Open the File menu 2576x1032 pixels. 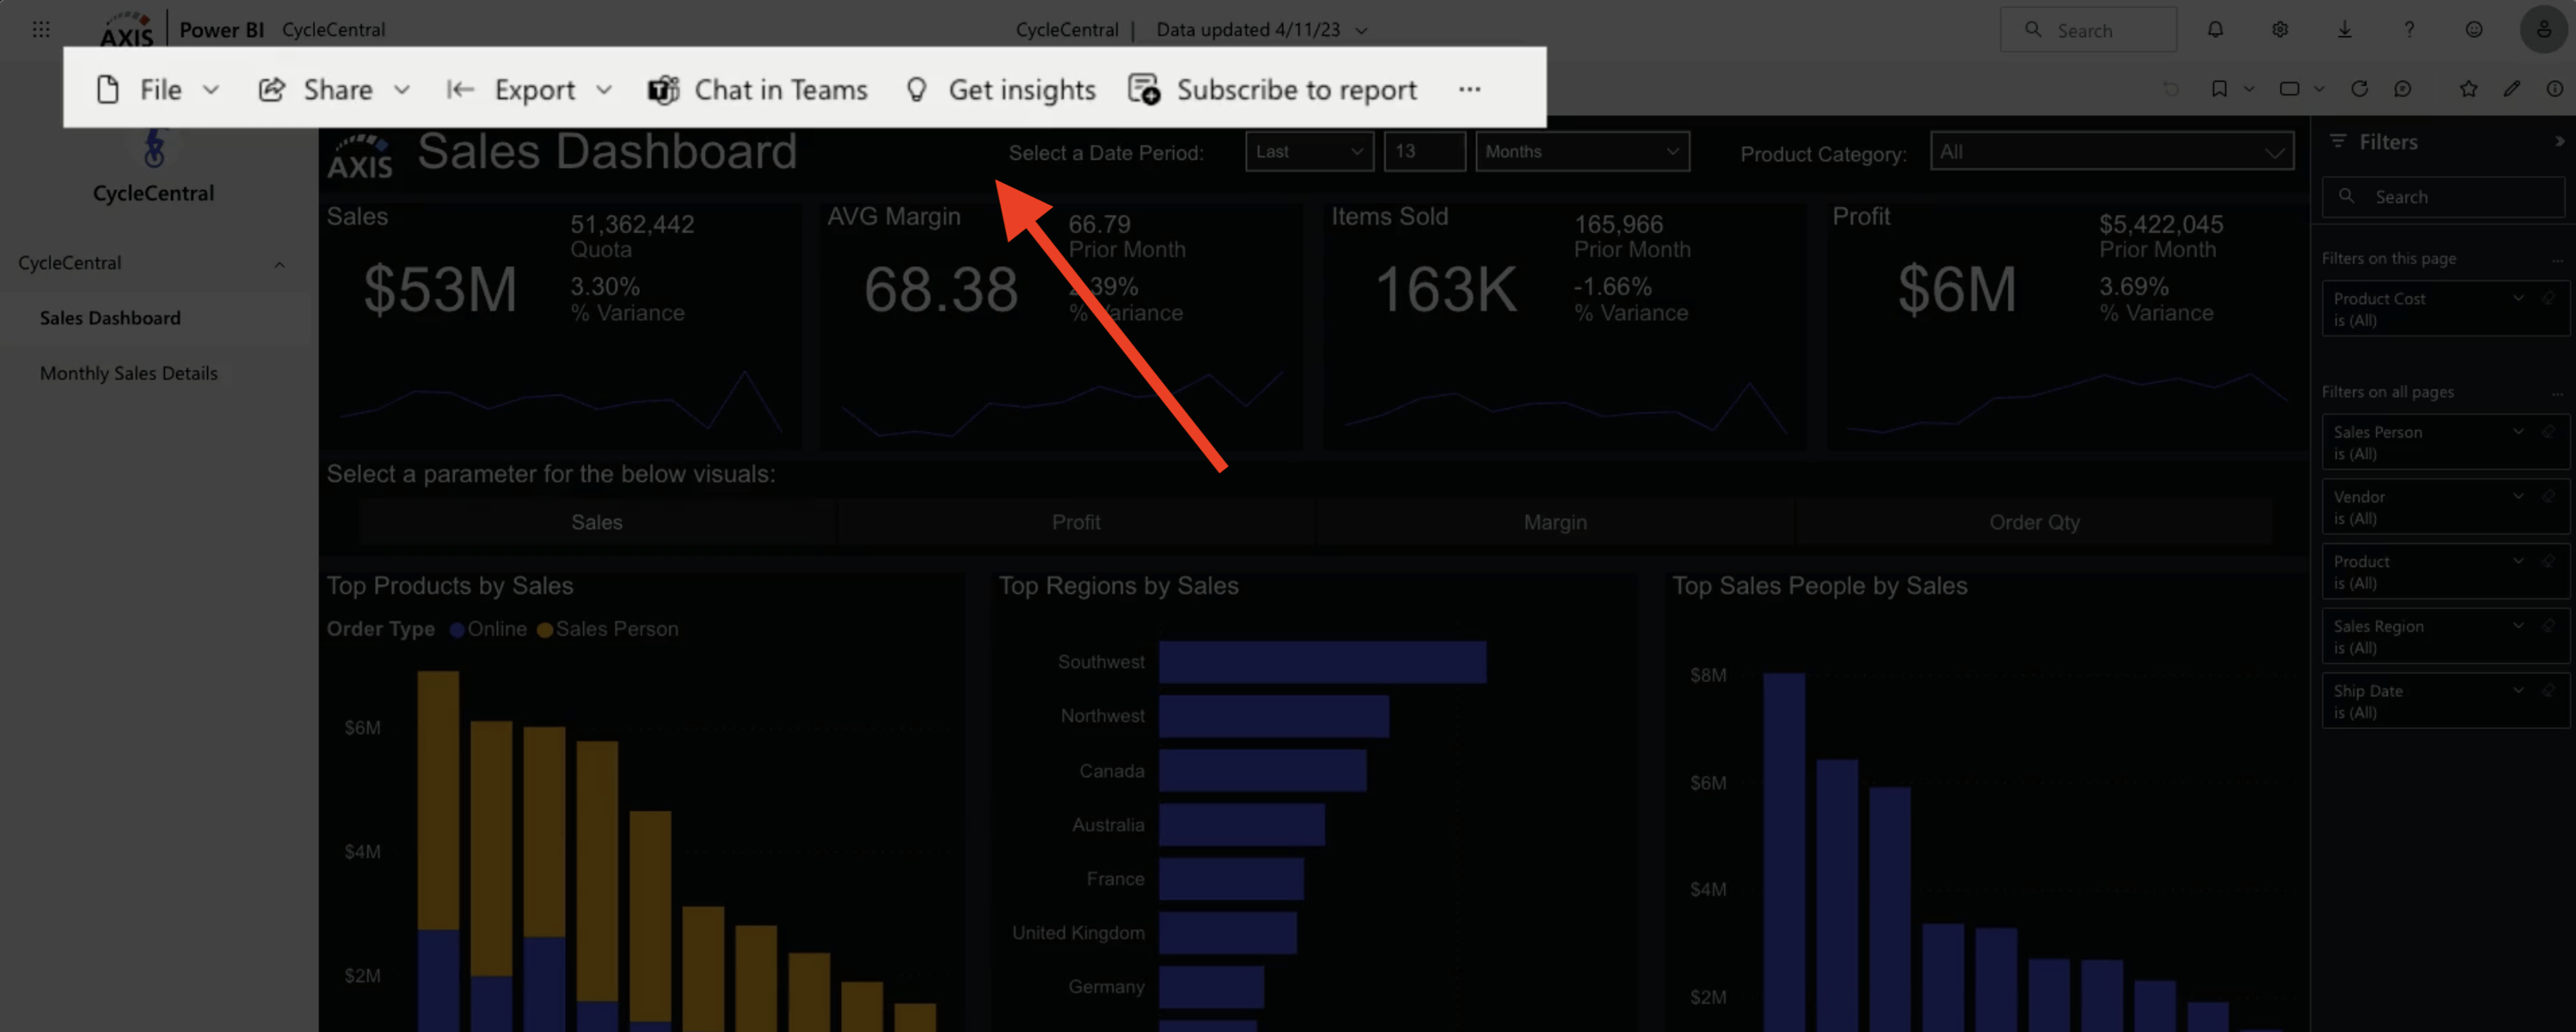pyautogui.click(x=159, y=89)
